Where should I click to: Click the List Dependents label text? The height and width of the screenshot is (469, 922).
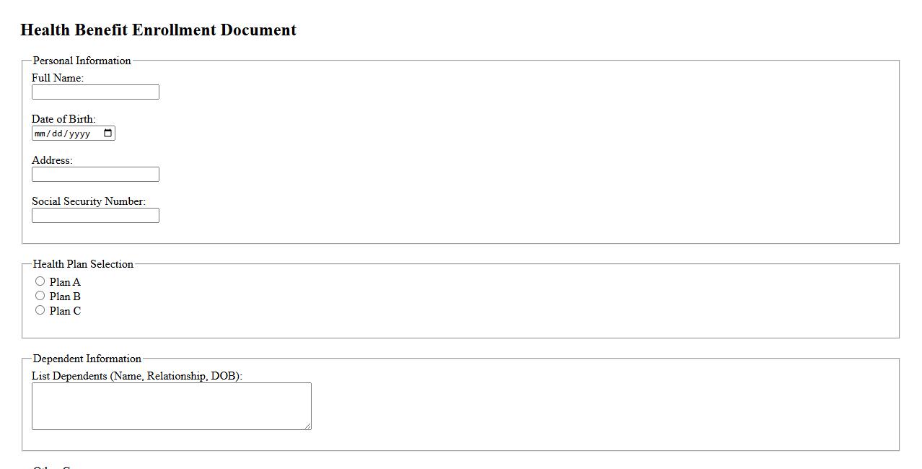tap(137, 376)
